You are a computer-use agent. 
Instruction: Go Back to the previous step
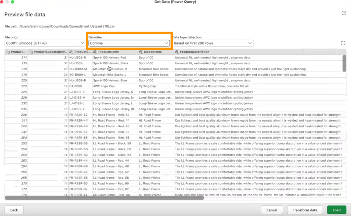point(14,210)
